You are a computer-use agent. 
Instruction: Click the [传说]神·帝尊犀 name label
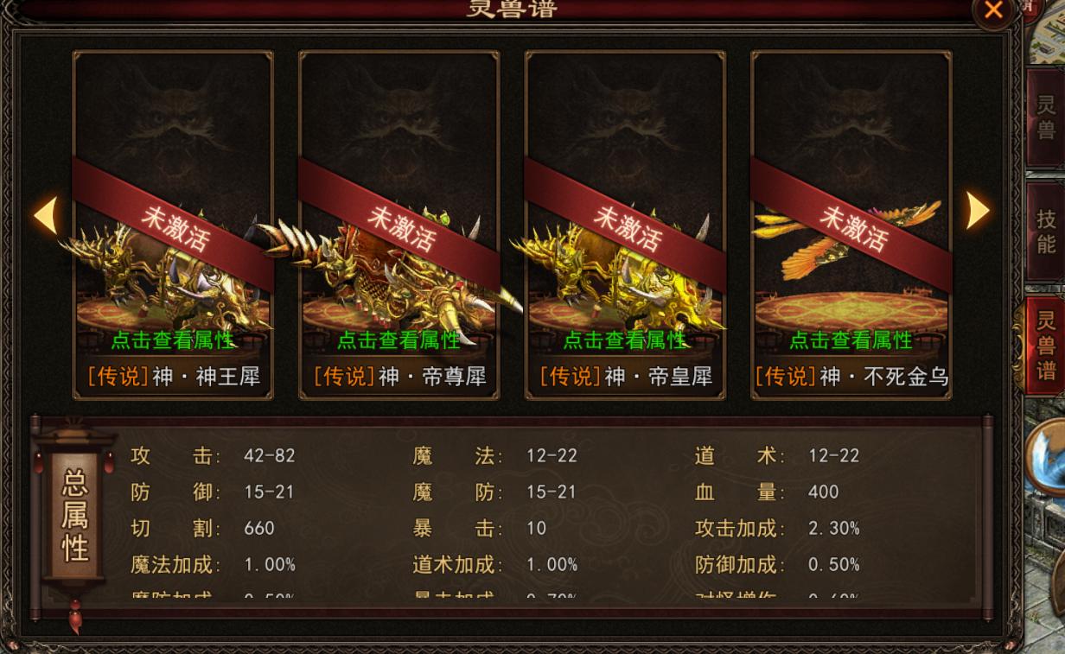[x=399, y=377]
